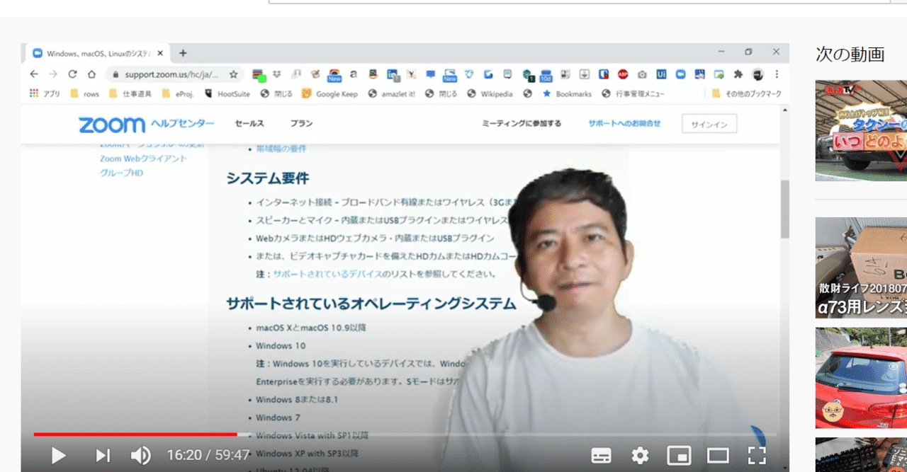Play the paused video

pyautogui.click(x=59, y=456)
